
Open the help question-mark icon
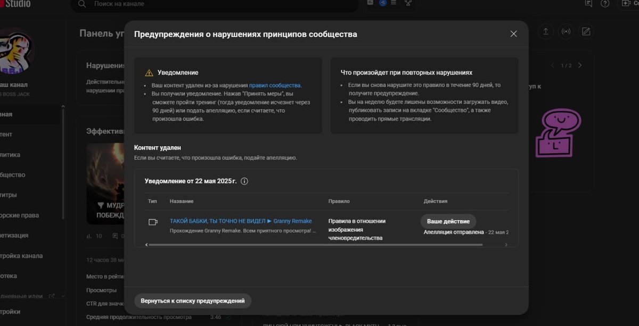(605, 3)
